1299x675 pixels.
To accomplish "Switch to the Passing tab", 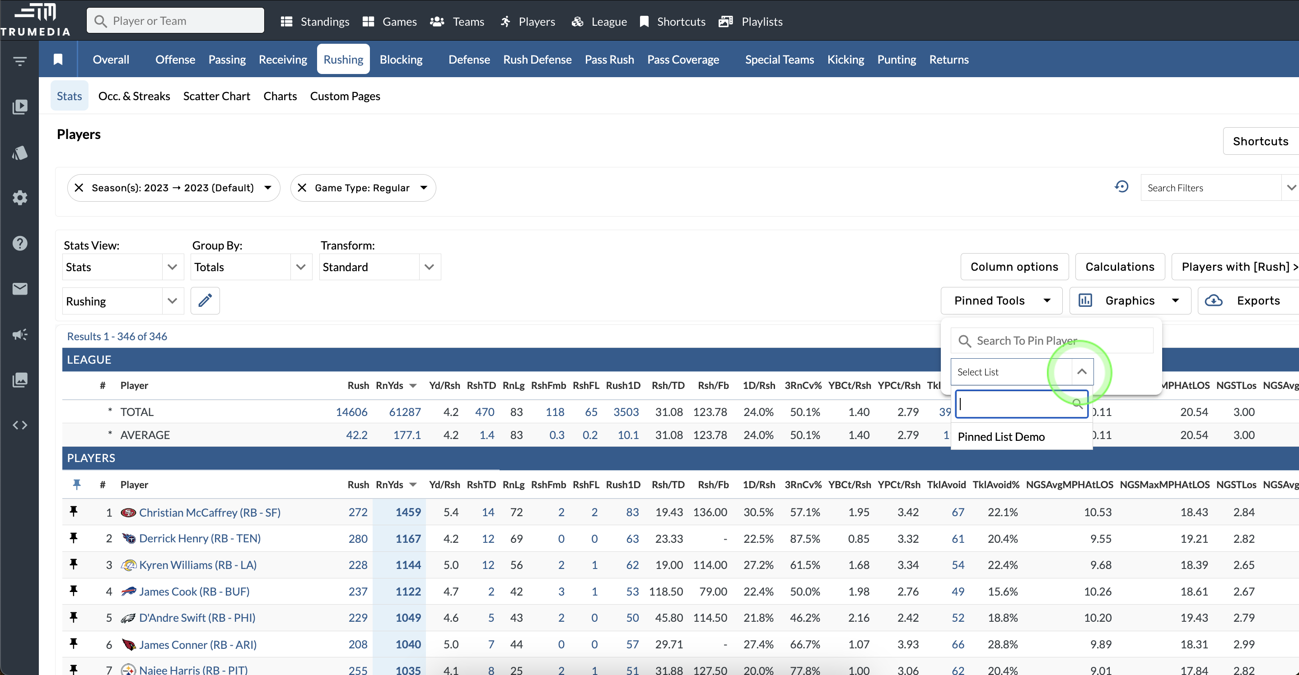I will tap(227, 60).
